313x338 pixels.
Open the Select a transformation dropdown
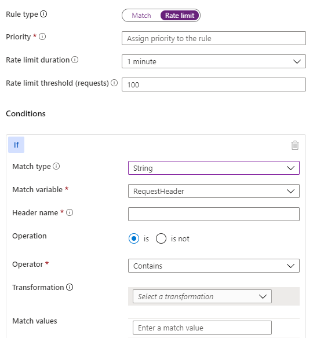tap(202, 296)
